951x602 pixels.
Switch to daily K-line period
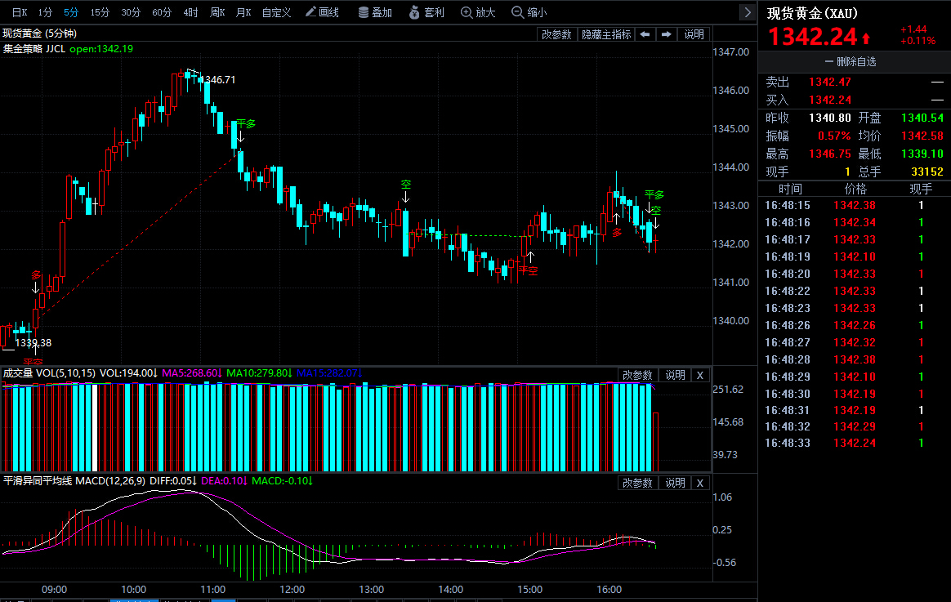click(x=20, y=12)
